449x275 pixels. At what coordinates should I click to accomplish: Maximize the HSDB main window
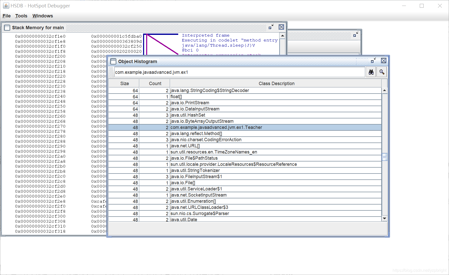point(422,6)
